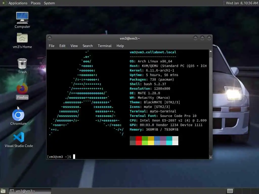The width and height of the screenshot is (259, 194).
Task: Open the Terminal menu in the menu bar
Action: (104, 46)
